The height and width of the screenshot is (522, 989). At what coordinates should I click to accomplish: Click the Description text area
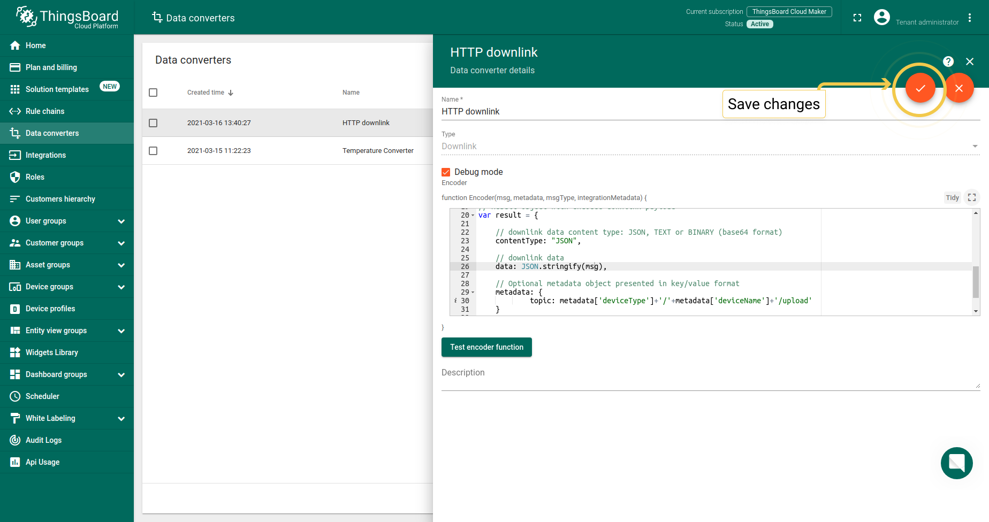click(x=711, y=377)
